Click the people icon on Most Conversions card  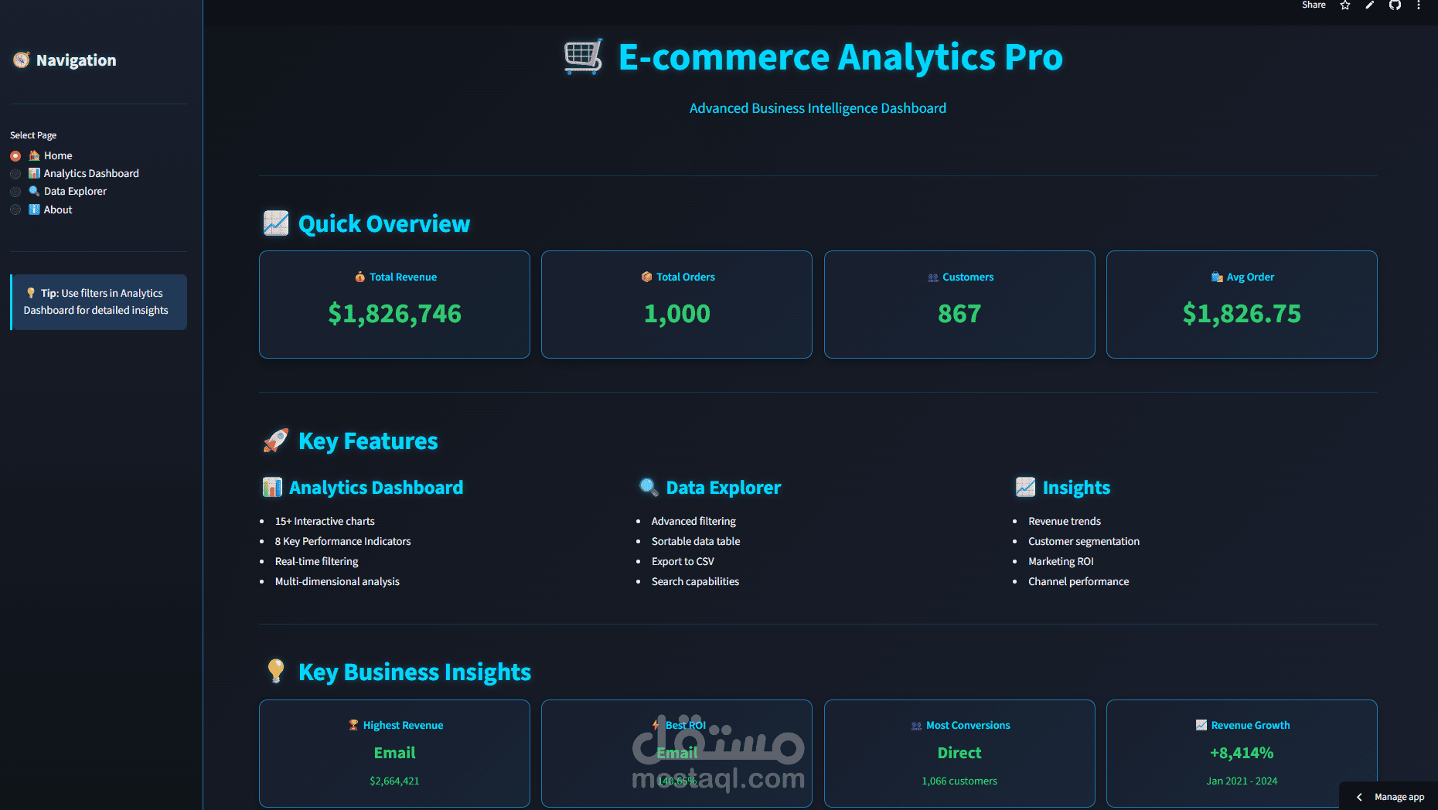coord(916,726)
